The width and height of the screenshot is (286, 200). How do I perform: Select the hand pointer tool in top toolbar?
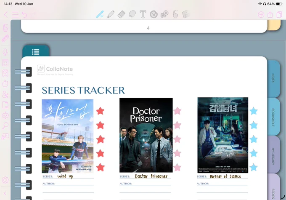coord(175,14)
